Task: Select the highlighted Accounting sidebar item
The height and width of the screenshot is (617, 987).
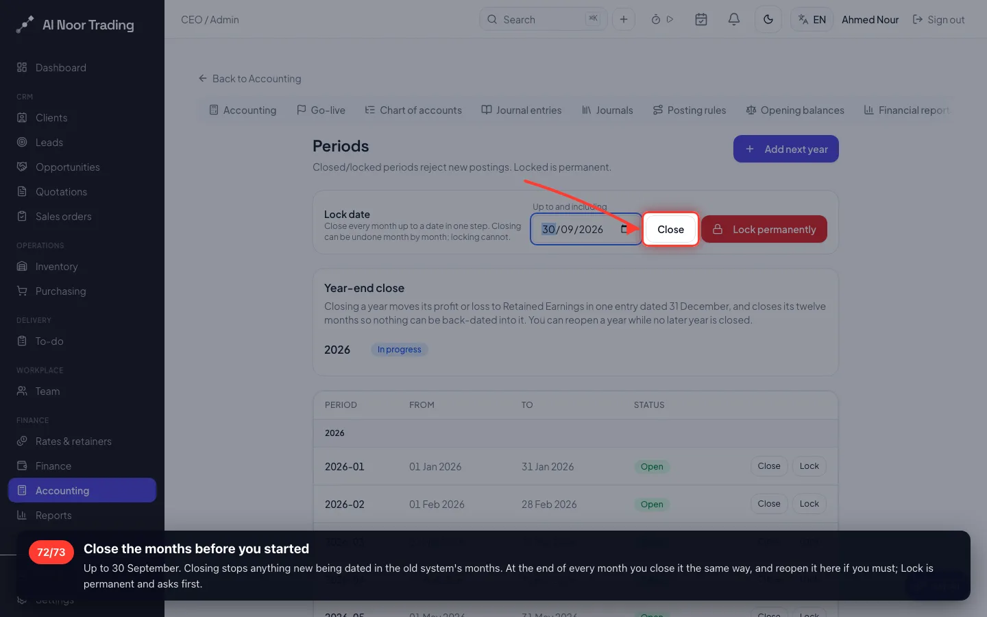Action: [82, 491]
